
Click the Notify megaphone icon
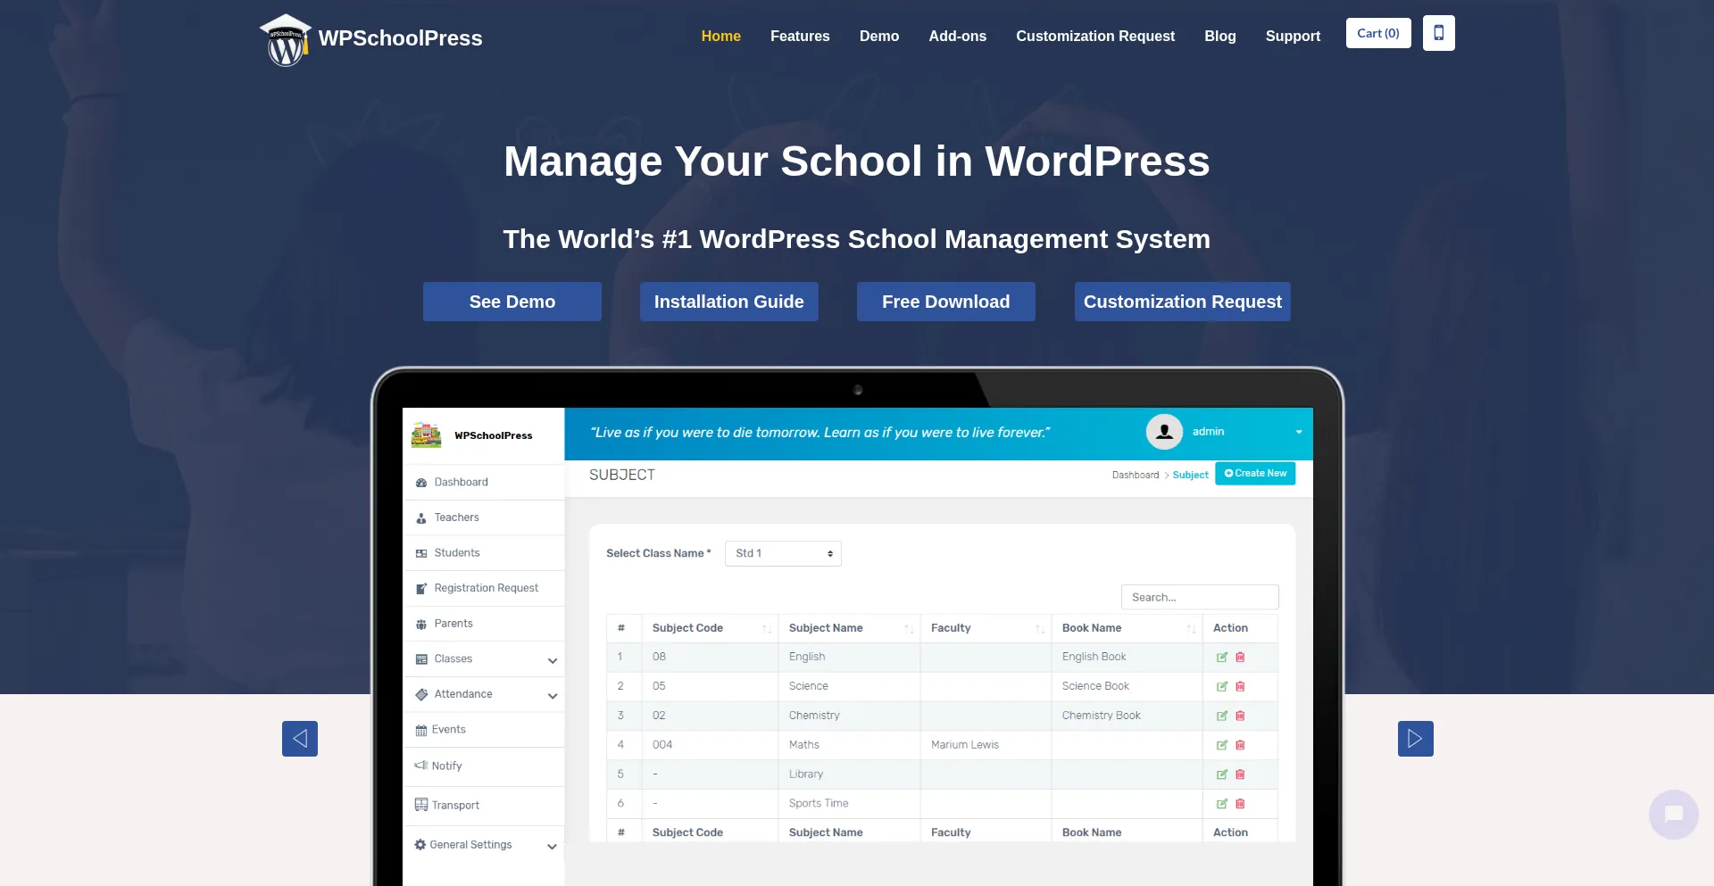pyautogui.click(x=421, y=766)
